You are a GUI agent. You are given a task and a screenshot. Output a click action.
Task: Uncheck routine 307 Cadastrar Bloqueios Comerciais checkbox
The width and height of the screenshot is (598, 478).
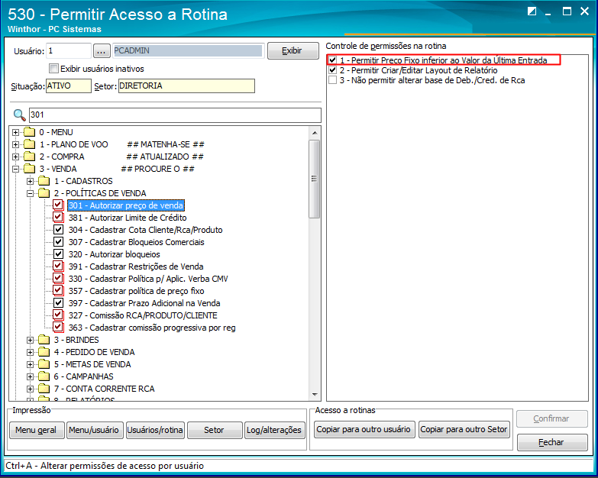coord(58,242)
